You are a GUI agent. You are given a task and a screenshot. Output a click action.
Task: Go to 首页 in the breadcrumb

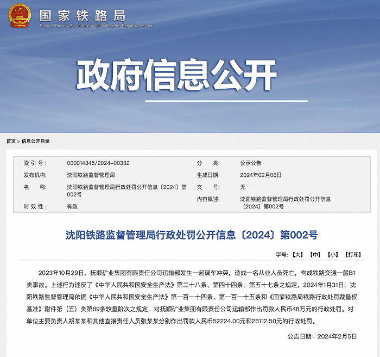[x=11, y=141]
